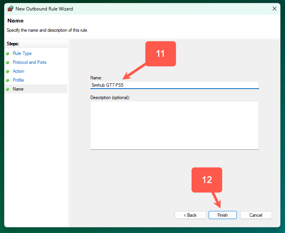Screen dimensions: 285x233
Task: Click the green bullet beside Profile
Action: [7, 80]
